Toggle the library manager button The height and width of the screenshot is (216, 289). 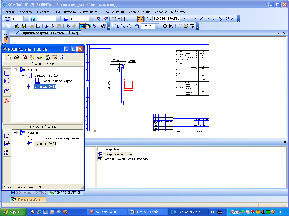pos(82,26)
